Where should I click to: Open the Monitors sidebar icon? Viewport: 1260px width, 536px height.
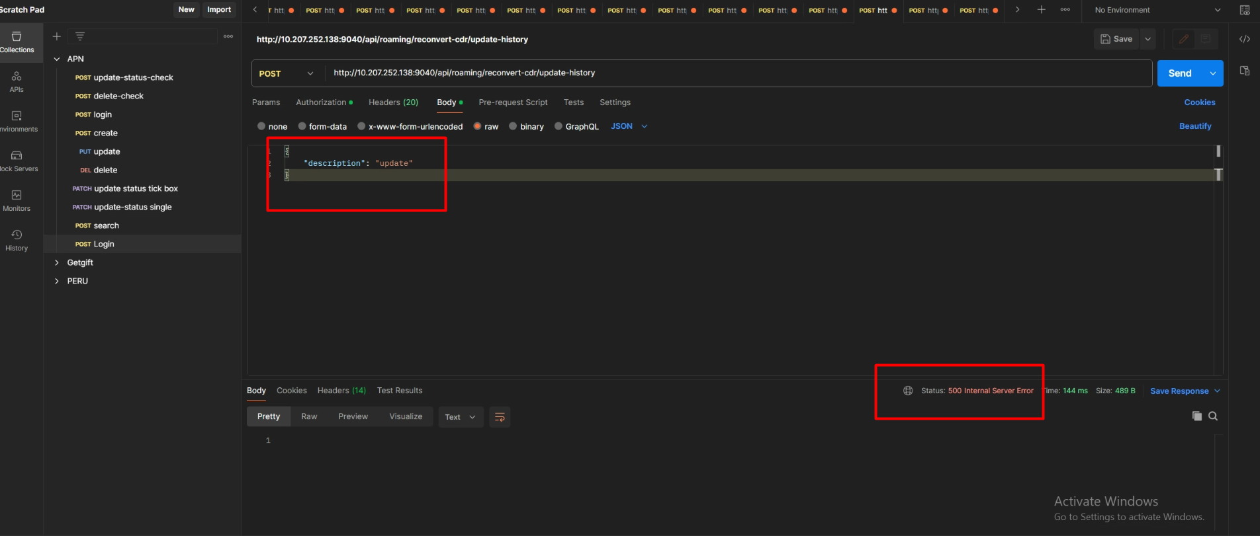17,200
